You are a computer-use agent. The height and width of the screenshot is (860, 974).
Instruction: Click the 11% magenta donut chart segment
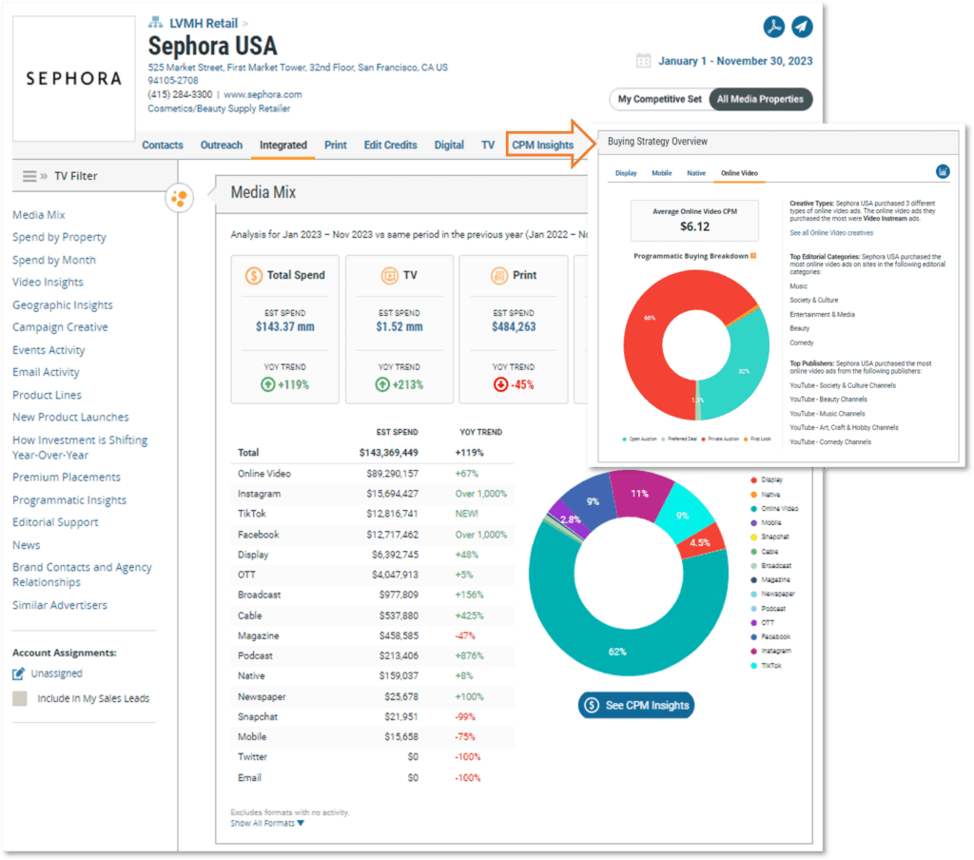[640, 494]
